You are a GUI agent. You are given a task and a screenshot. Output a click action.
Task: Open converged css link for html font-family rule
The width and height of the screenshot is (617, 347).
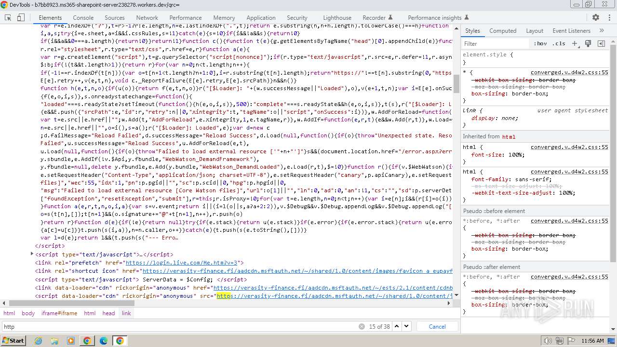569,172
